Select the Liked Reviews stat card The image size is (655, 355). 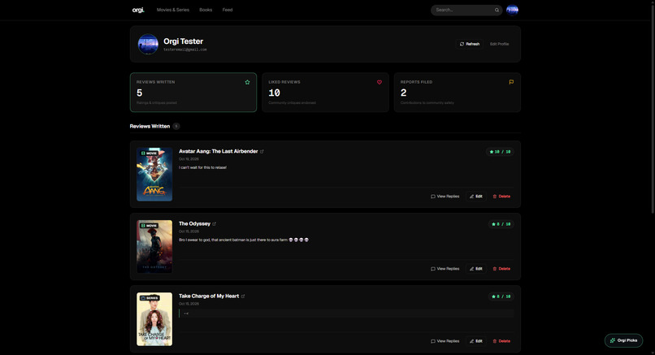(325, 93)
